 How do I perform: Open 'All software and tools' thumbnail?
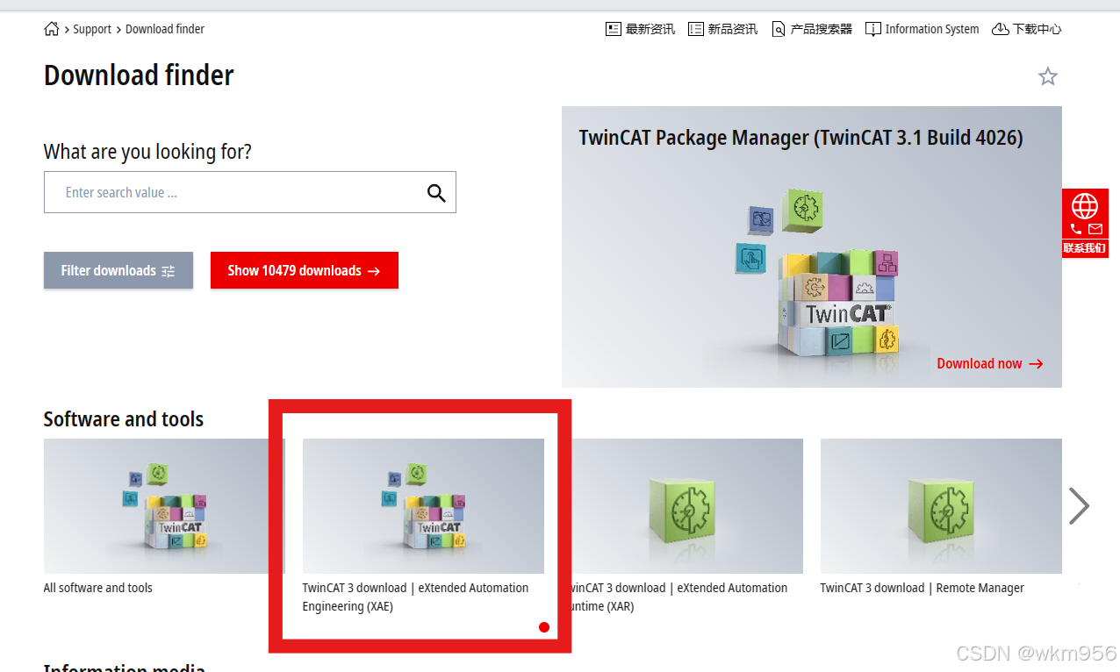coord(164,506)
